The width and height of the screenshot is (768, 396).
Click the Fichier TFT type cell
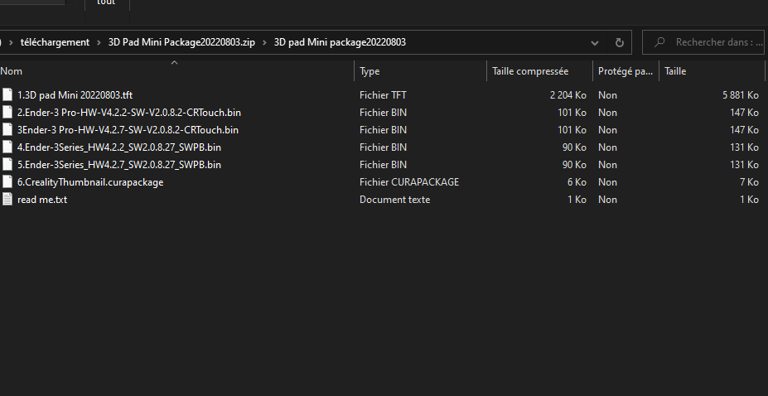[383, 95]
